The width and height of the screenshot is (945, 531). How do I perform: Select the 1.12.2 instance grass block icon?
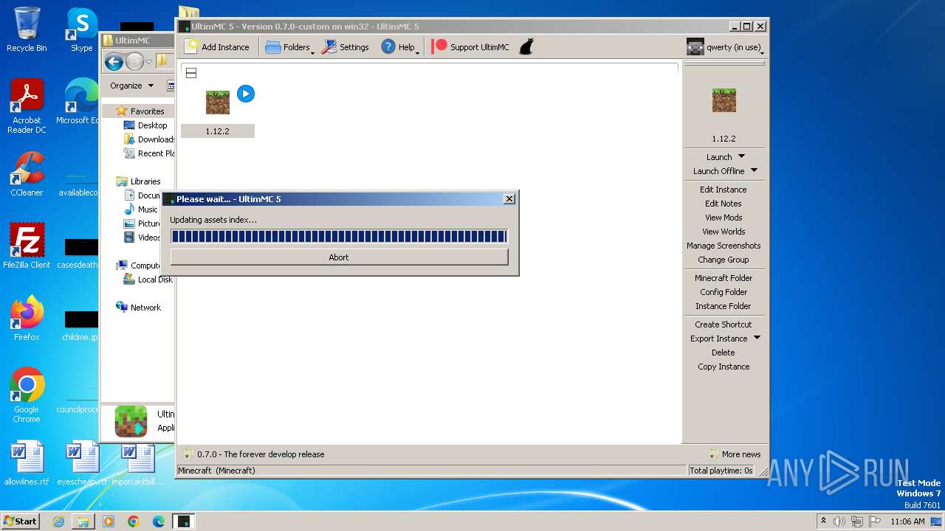point(218,102)
